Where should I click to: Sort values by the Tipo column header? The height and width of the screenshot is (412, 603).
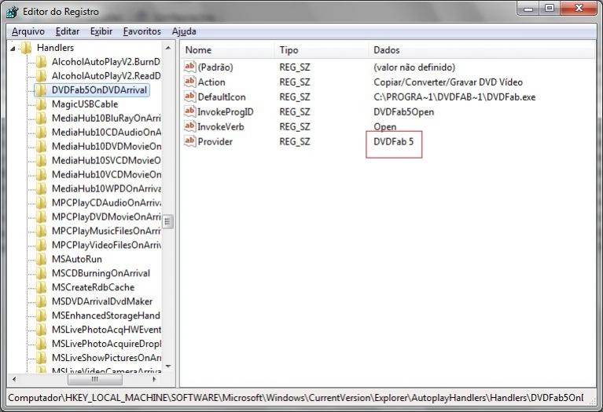(322, 50)
